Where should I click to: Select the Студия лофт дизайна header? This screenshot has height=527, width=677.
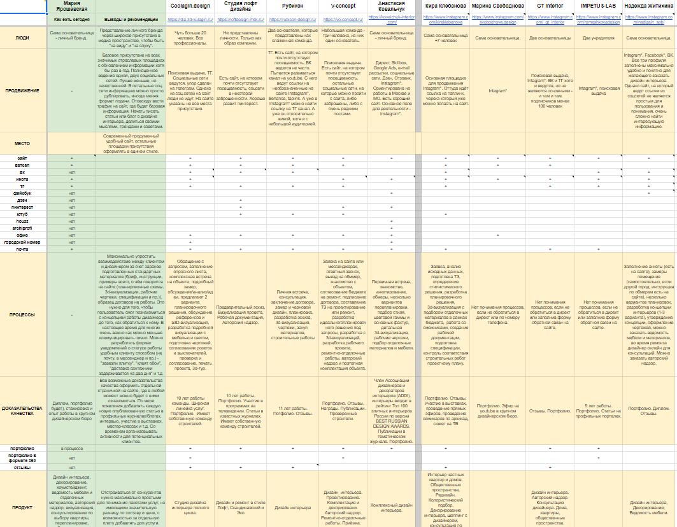click(x=241, y=6)
